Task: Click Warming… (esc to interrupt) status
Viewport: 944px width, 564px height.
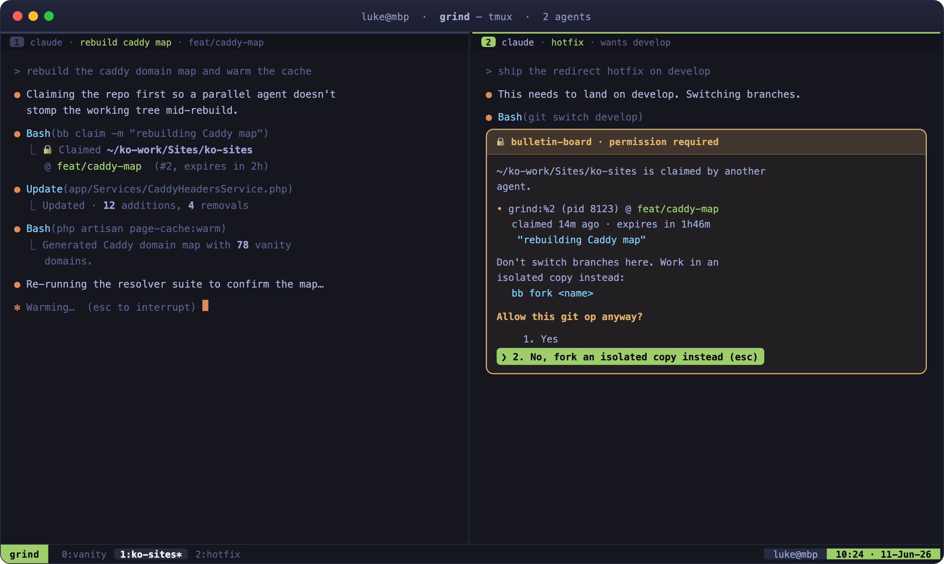Action: [111, 307]
